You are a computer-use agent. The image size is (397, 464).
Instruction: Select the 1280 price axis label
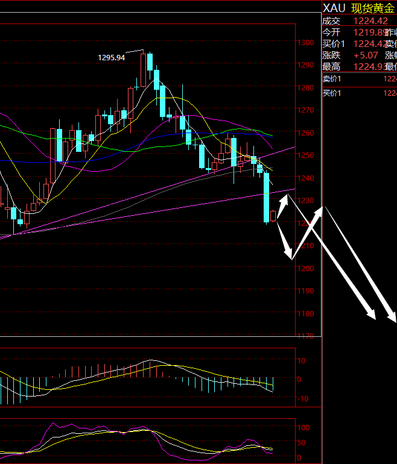coord(305,87)
